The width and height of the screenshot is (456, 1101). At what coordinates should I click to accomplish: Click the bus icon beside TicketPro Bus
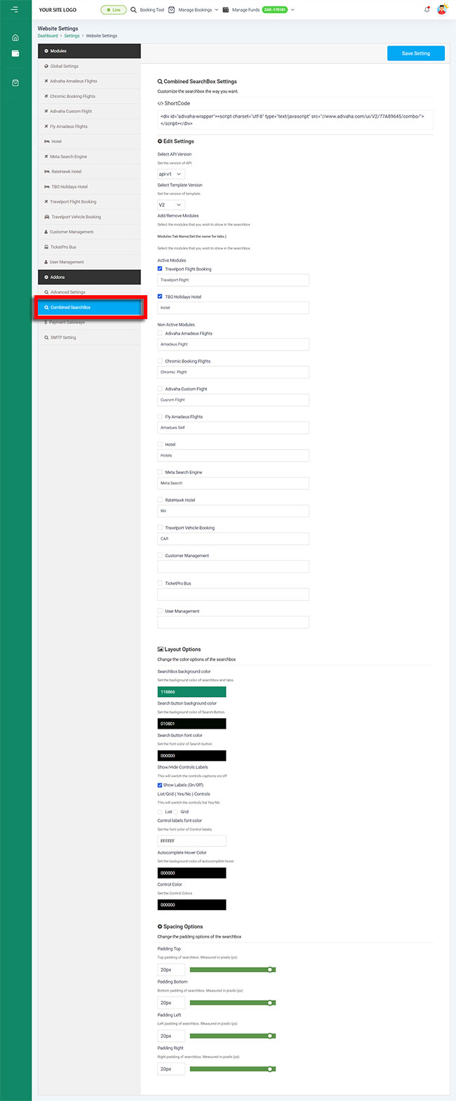[46, 248]
